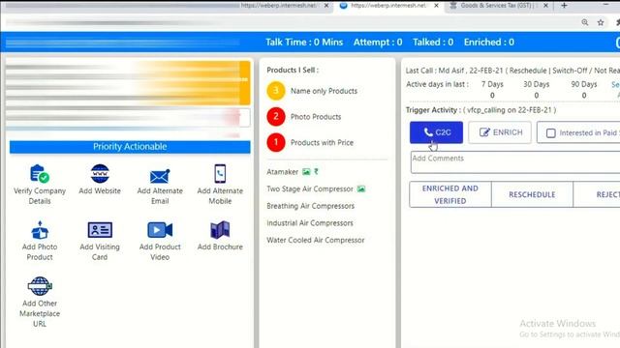Select Industrial Air Compressors product
The height and width of the screenshot is (348, 620).
310,223
